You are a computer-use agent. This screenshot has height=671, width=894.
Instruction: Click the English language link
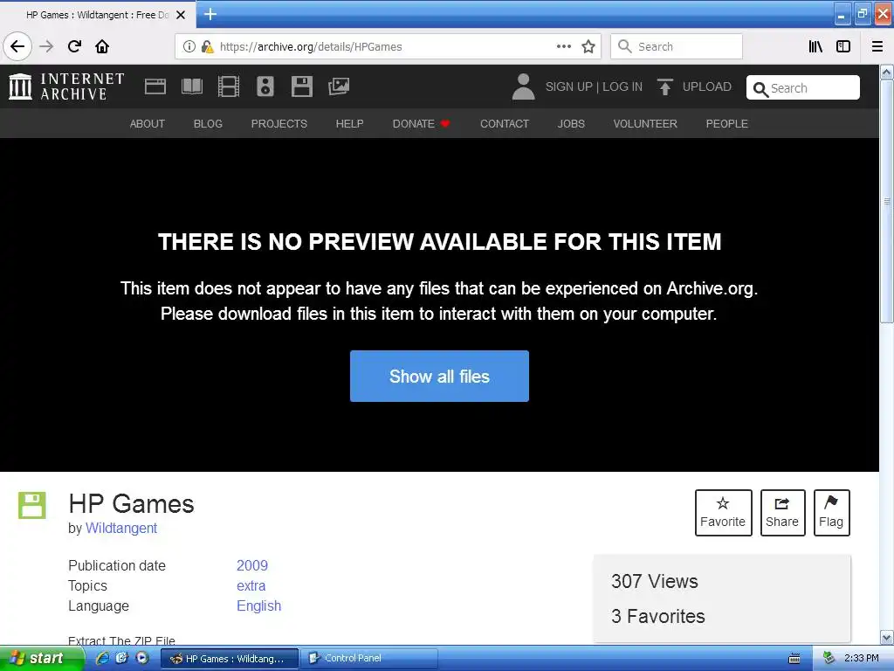(x=258, y=606)
